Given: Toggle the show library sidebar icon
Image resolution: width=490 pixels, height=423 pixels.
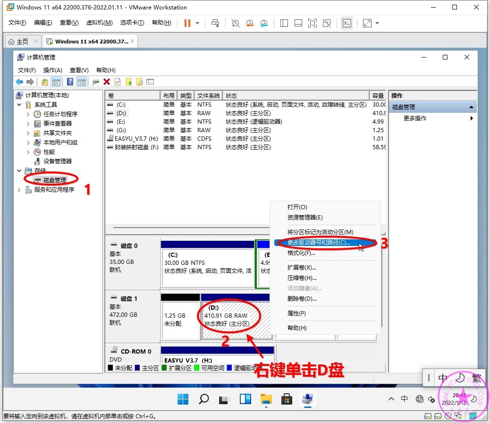Looking at the screenshot, I should click(x=284, y=23).
